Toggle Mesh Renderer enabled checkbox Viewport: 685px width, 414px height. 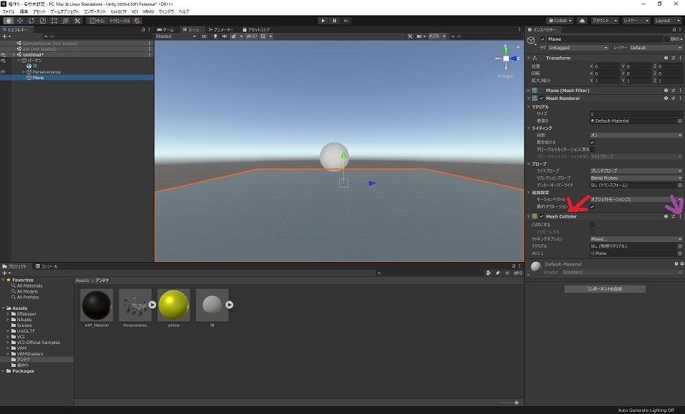542,99
